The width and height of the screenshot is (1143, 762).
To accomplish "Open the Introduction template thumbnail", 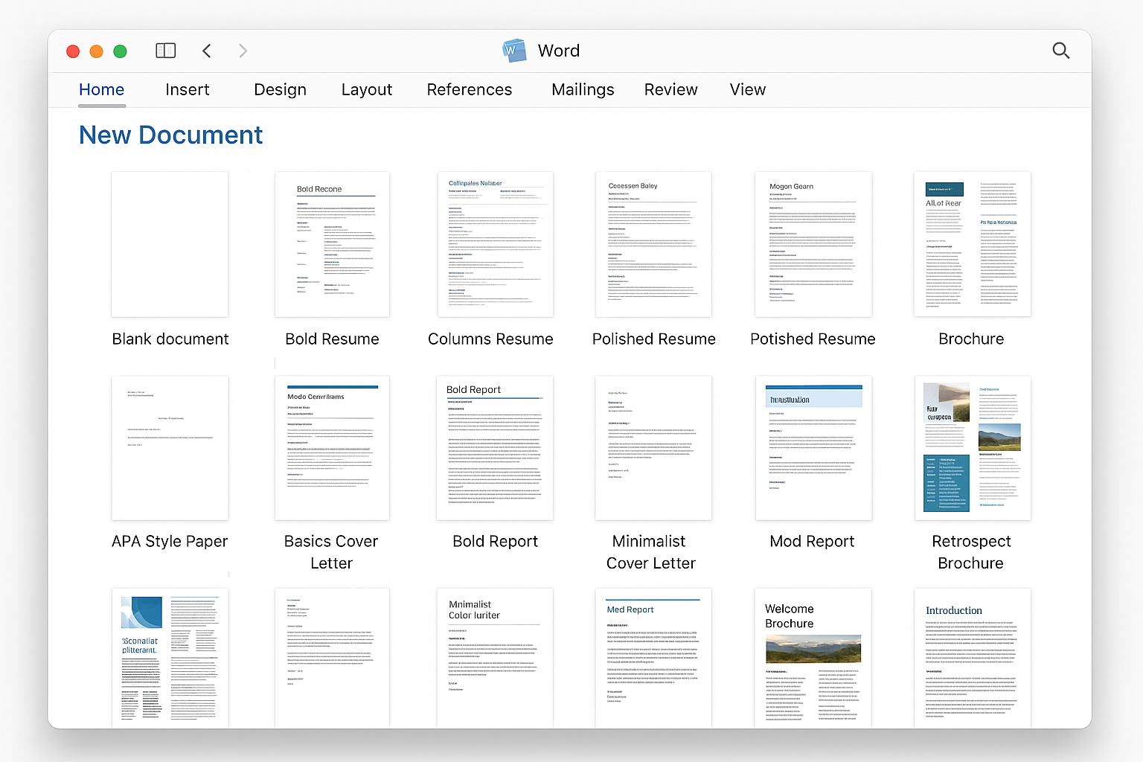I will point(973,658).
